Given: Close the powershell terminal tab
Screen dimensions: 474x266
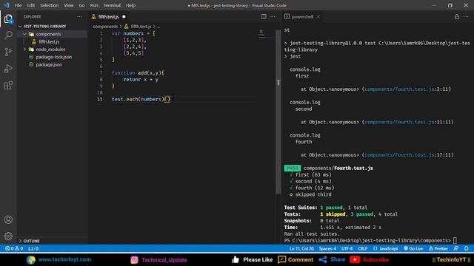Looking at the screenshot, I should point(318,17).
